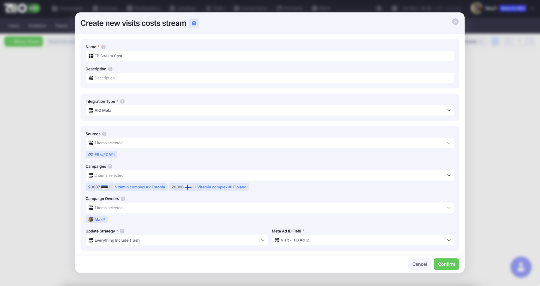Click the Update Strategy help icon

(122, 231)
